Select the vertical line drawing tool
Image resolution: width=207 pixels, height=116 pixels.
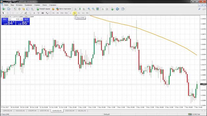(13, 13)
